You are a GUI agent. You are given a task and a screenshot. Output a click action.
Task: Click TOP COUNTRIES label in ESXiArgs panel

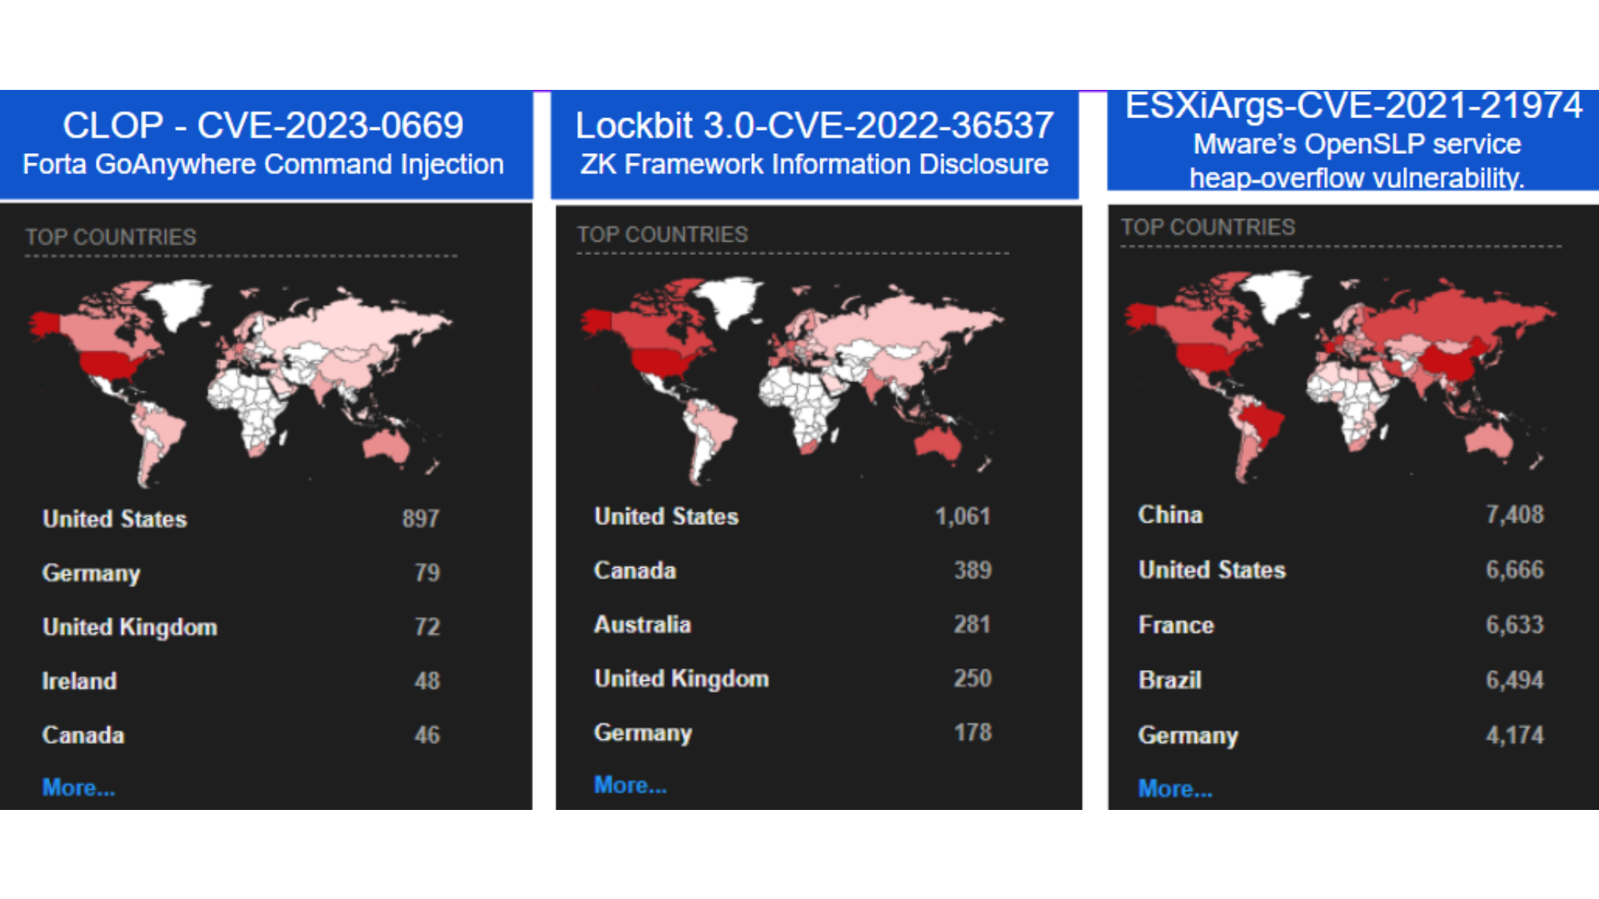point(1208,227)
